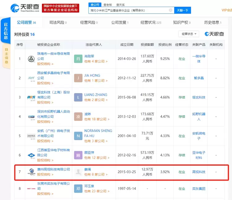
Task: Select the 查老板 search tab
Action: click(108, 5)
